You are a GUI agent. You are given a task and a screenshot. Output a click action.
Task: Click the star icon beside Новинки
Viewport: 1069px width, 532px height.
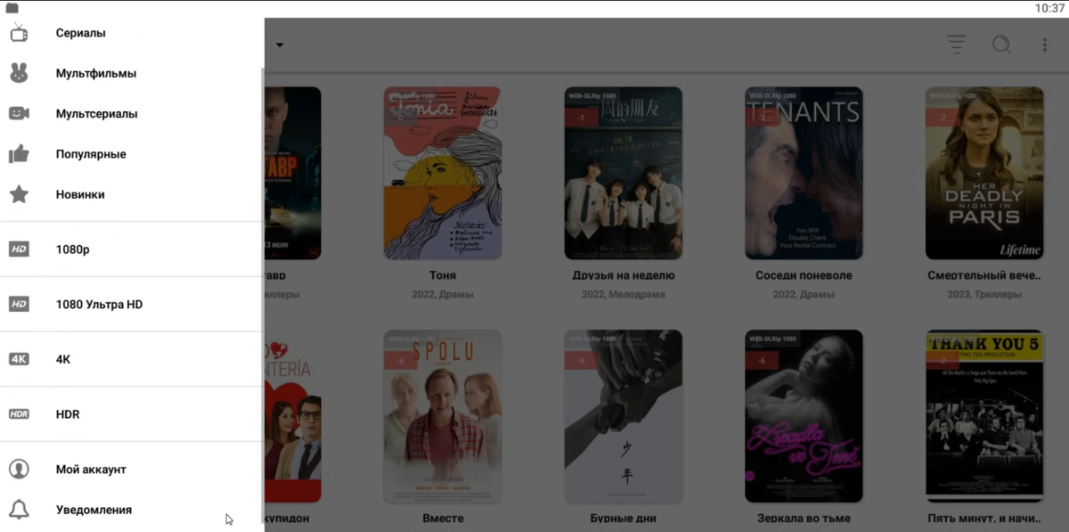(19, 194)
